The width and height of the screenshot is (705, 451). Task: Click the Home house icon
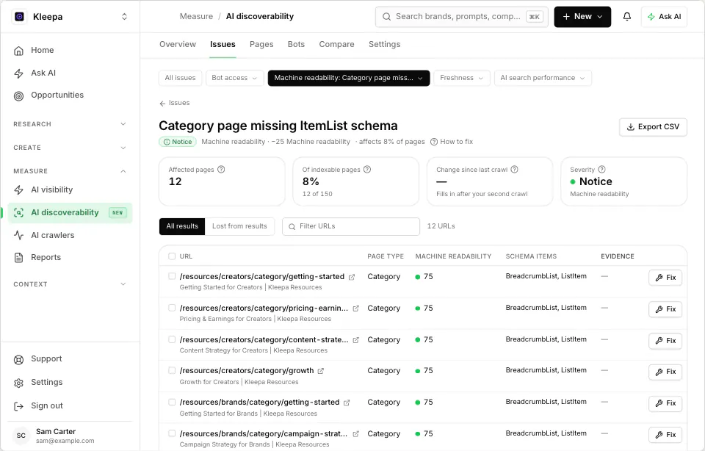coord(18,51)
